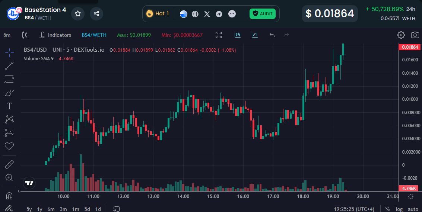Image resolution: width=422 pixels, height=212 pixels.
Task: Click the 4.746K volume axis label
Action: (409, 188)
